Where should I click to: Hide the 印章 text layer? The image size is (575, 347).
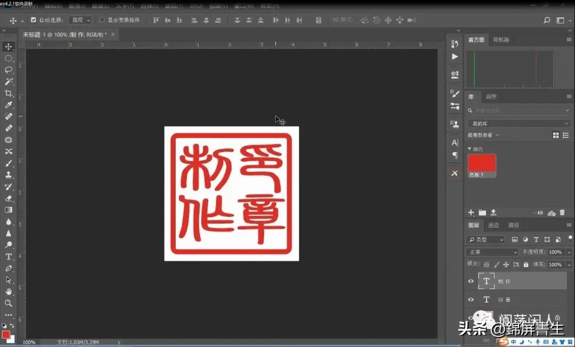(x=471, y=299)
